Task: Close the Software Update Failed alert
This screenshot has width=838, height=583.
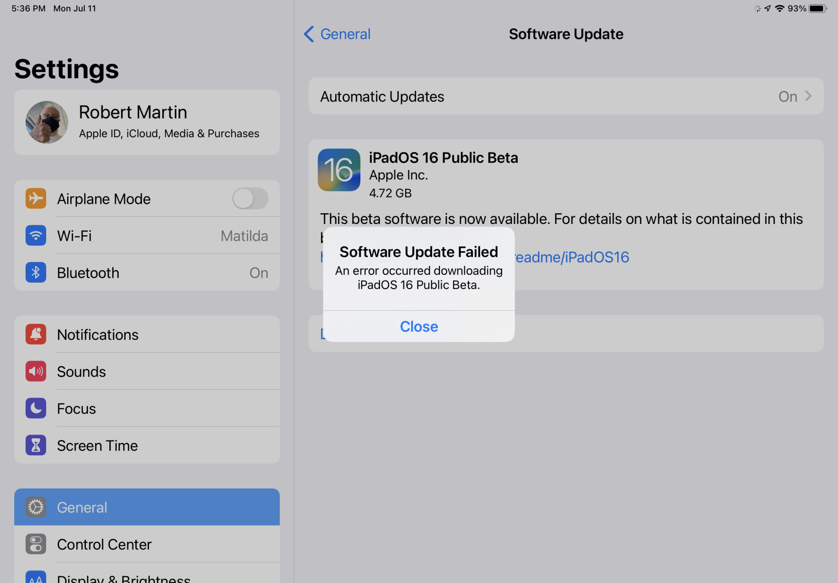Action: click(x=419, y=326)
